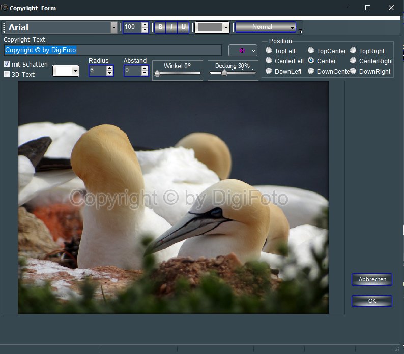Select the DownRight position option
This screenshot has height=354, width=404.
tap(353, 71)
